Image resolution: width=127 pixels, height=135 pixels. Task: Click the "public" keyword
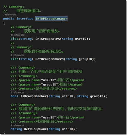point(9,19)
